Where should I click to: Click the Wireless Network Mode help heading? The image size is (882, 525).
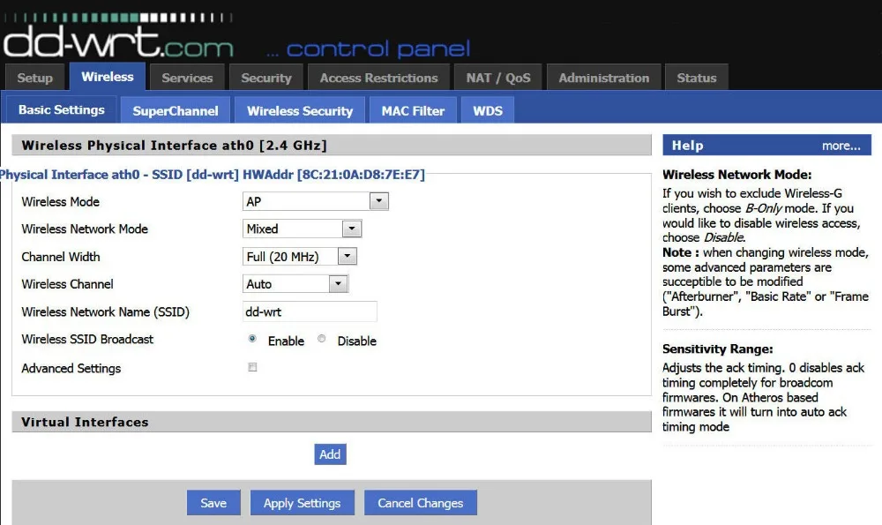point(736,175)
